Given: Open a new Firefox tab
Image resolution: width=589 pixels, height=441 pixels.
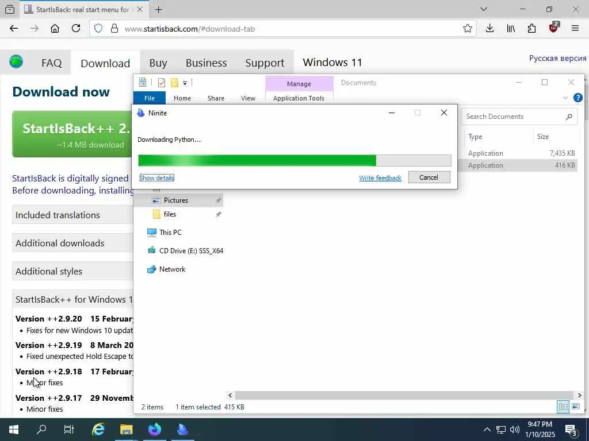Looking at the screenshot, I should pos(159,10).
